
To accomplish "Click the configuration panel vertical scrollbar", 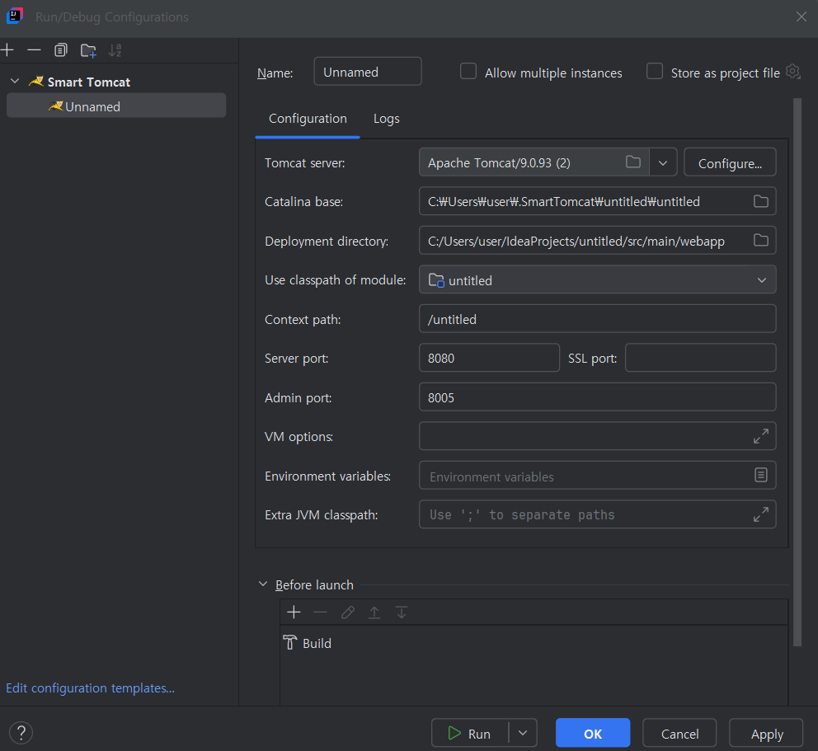I will [797, 372].
